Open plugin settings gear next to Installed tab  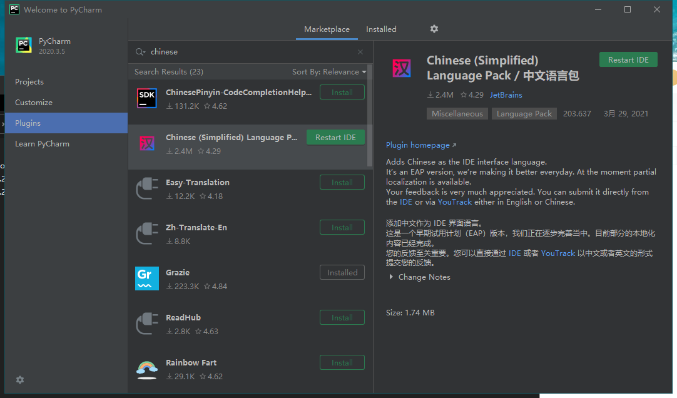(434, 29)
